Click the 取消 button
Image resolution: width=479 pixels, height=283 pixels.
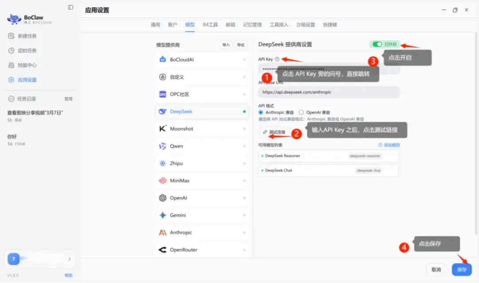point(436,270)
